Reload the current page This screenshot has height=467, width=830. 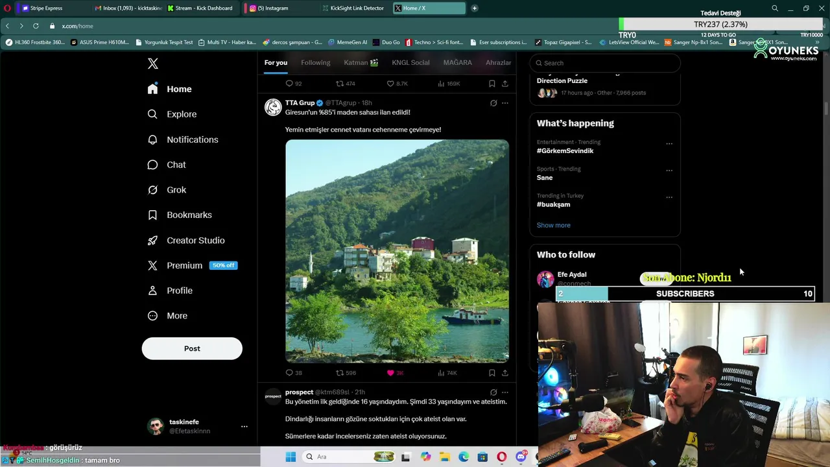point(36,26)
